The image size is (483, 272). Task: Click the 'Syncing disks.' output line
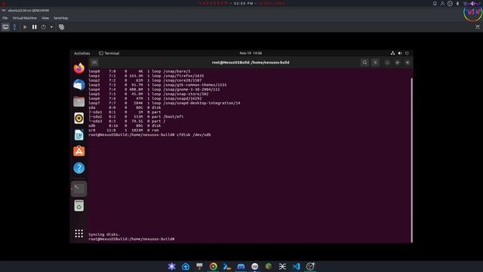pos(104,234)
